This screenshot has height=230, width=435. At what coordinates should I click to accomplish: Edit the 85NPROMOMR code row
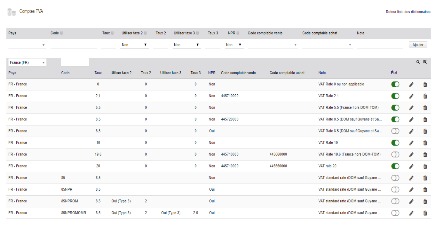(411, 213)
